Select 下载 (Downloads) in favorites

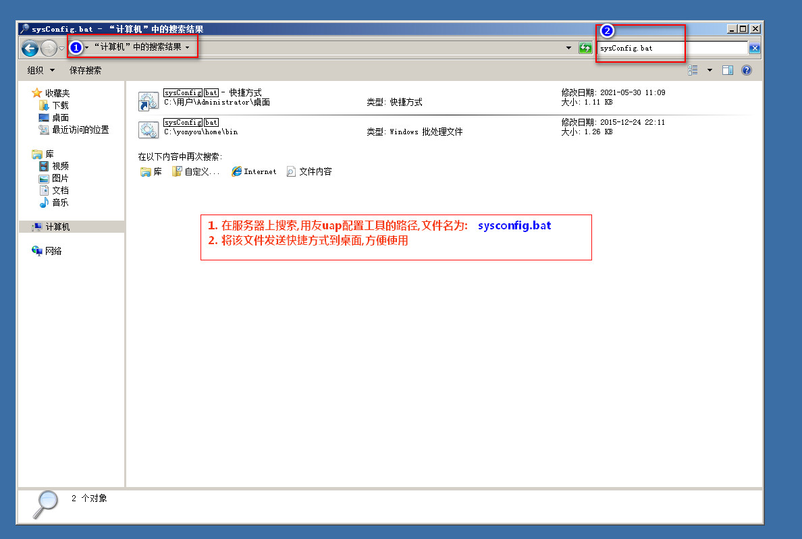point(60,105)
